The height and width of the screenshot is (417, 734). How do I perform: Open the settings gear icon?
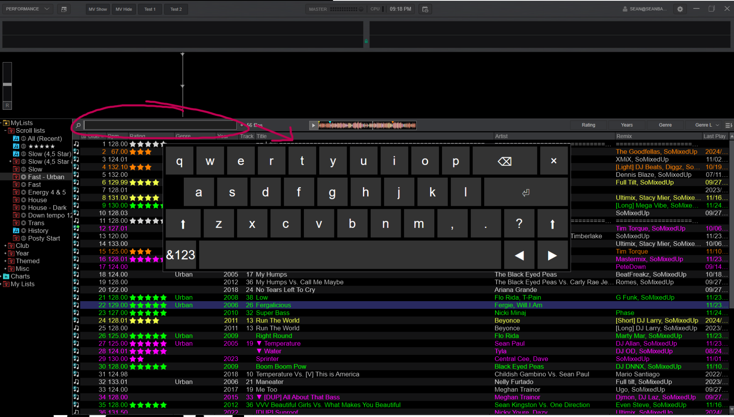680,8
